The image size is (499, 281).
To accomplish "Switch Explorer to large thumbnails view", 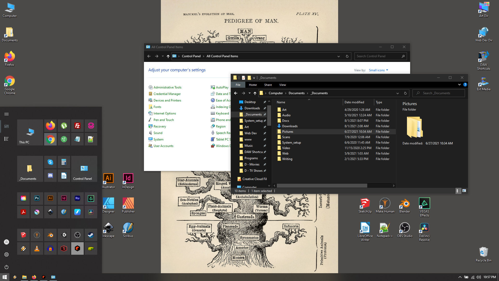I will [464, 191].
